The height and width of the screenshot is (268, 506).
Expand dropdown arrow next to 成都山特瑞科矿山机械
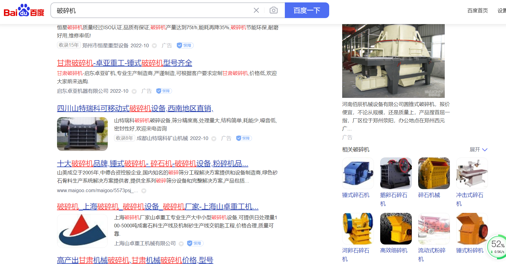pos(214,139)
